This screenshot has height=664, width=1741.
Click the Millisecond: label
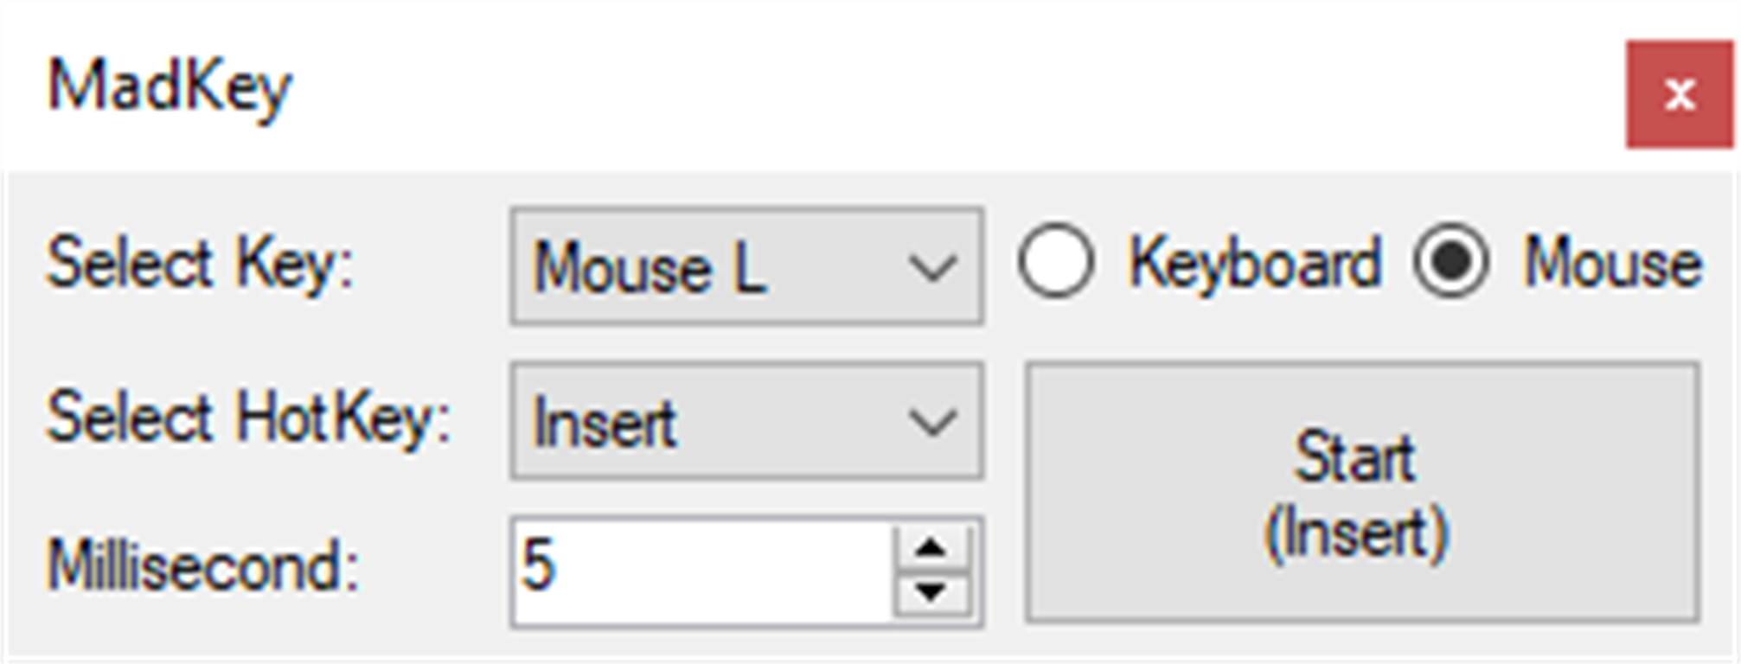click(203, 566)
